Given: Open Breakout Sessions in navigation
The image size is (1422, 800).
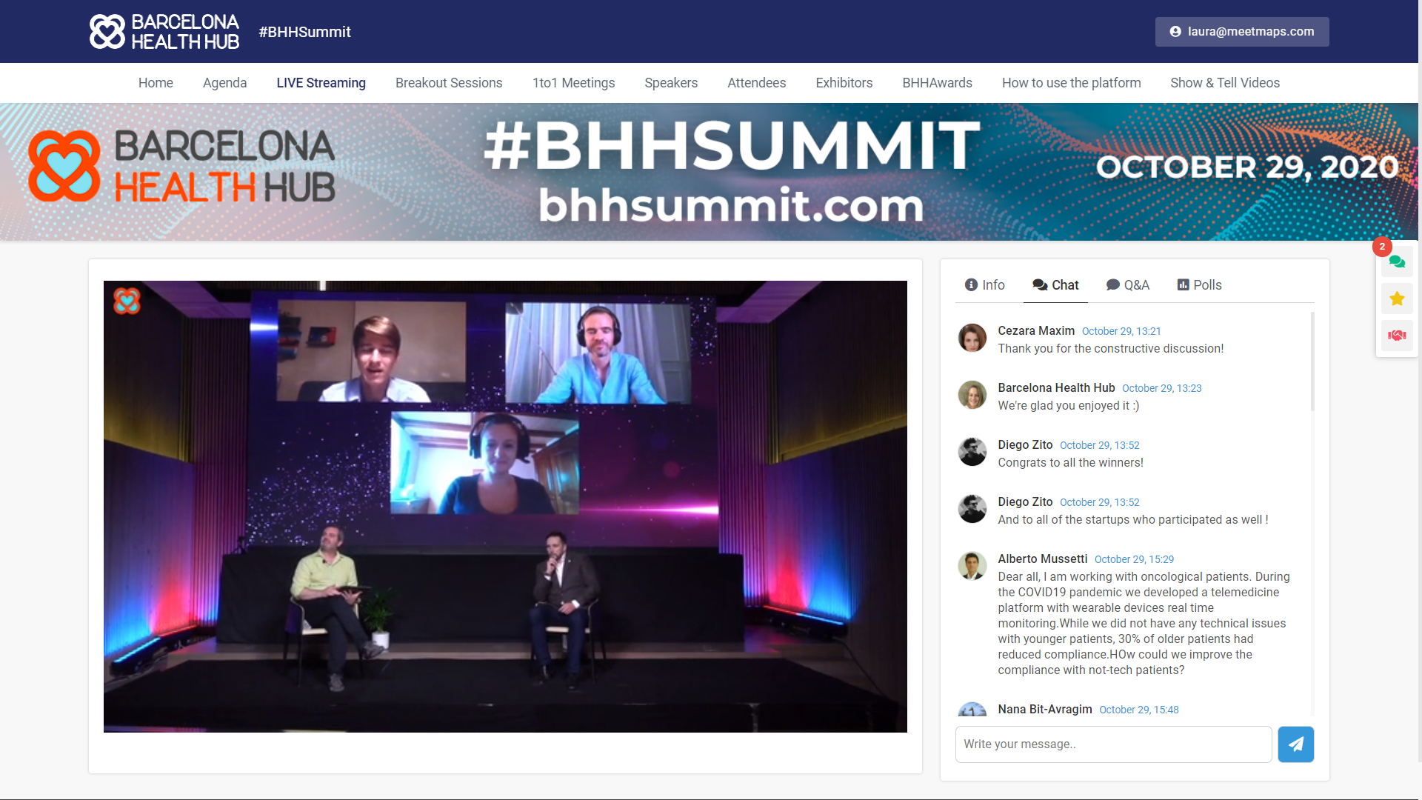Looking at the screenshot, I should (x=449, y=83).
